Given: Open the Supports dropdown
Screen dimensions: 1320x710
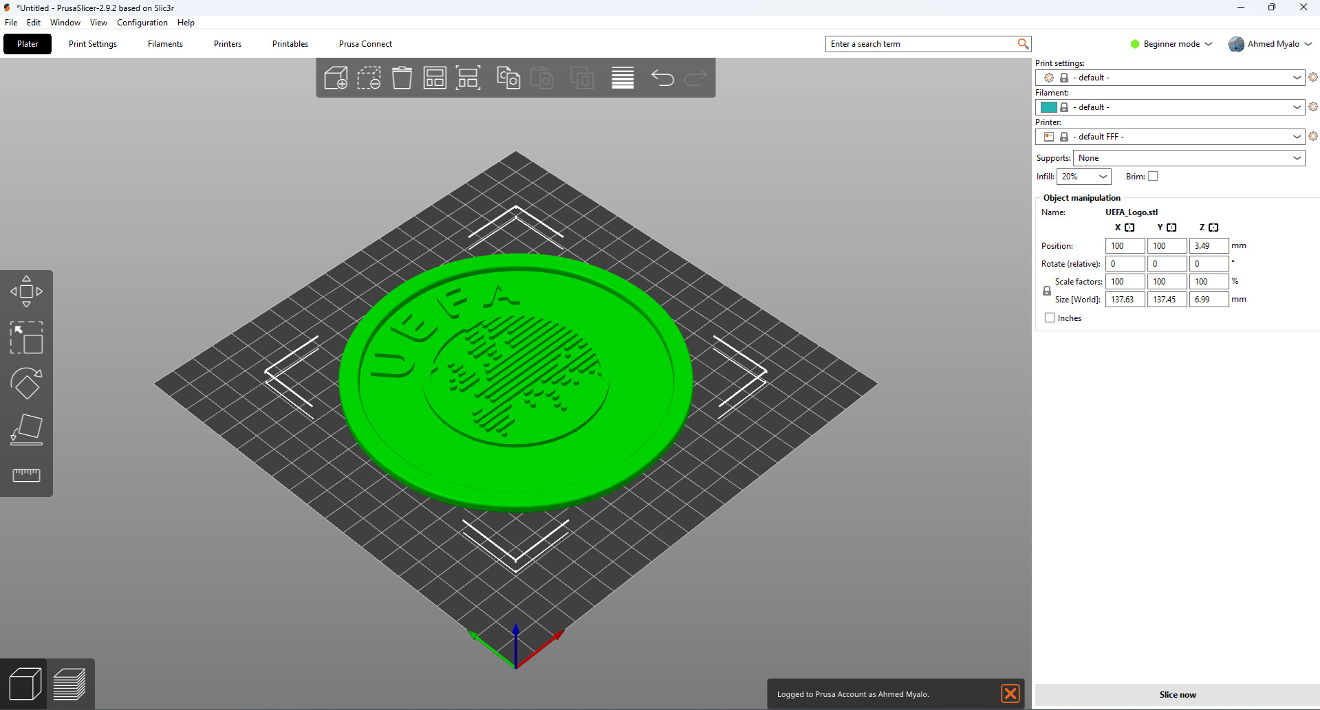Looking at the screenshot, I should 1189,158.
